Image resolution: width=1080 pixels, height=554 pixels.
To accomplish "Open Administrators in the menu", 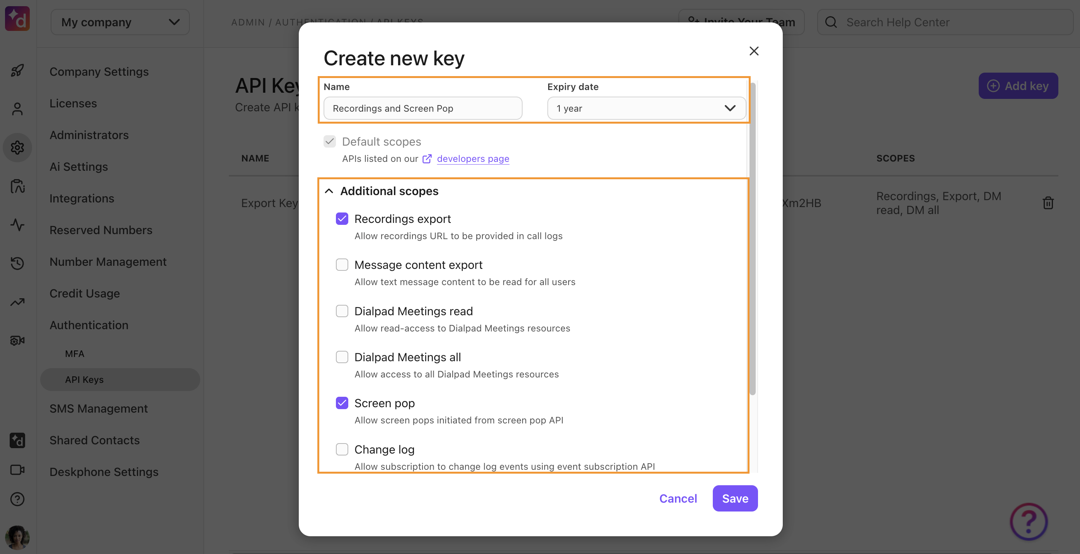I will 89,135.
